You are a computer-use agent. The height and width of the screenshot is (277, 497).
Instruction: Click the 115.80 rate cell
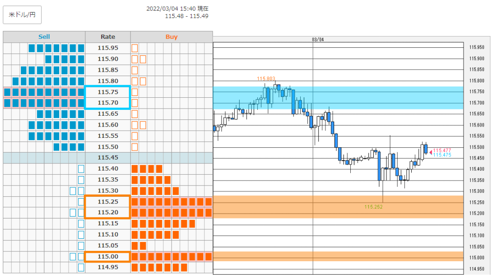[x=108, y=81]
